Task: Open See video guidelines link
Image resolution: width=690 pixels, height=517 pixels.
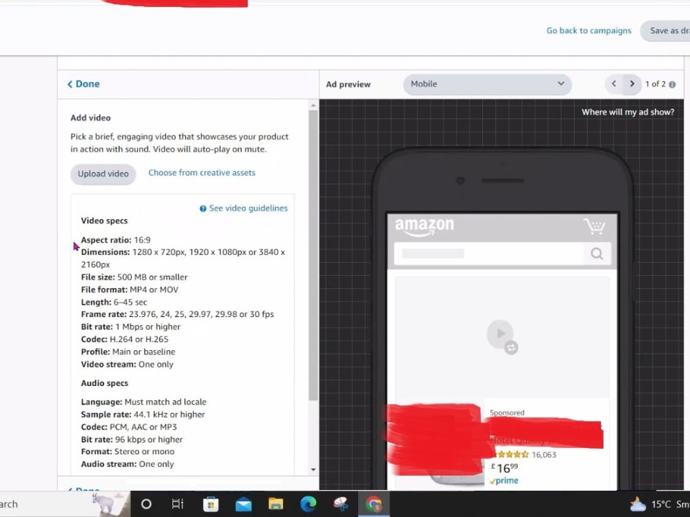Action: pos(248,208)
